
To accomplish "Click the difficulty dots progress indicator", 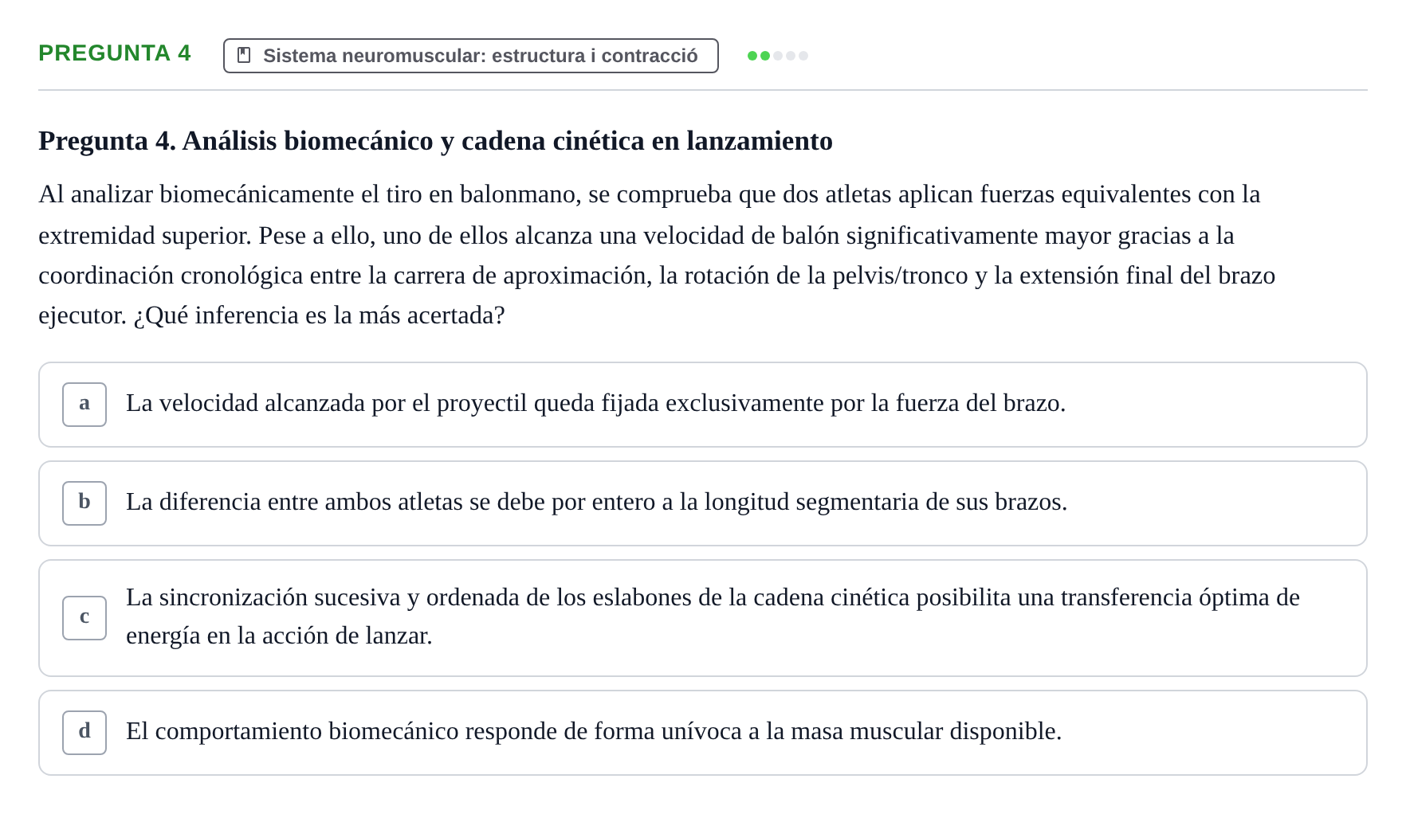I will tap(778, 56).
